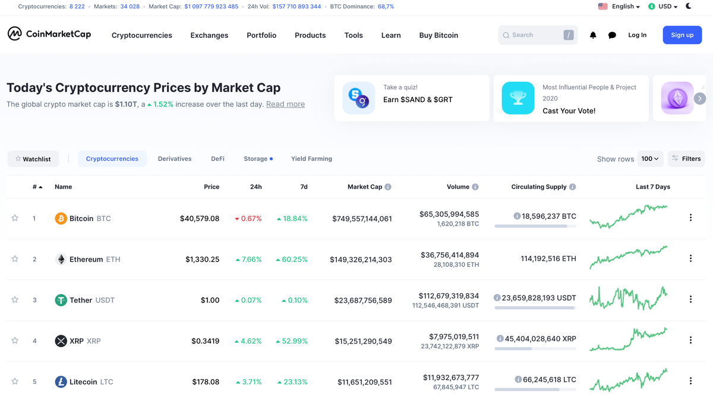This screenshot has width=713, height=400.
Task: Change Show rows from 100
Action: [650, 158]
